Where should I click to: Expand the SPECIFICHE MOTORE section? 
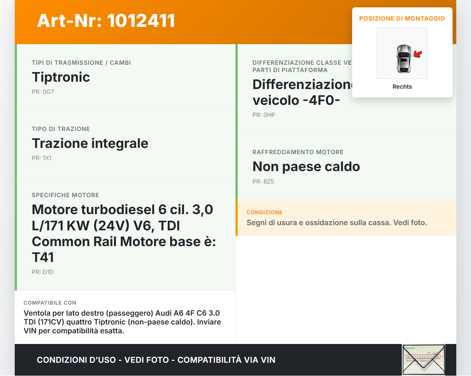click(x=65, y=195)
